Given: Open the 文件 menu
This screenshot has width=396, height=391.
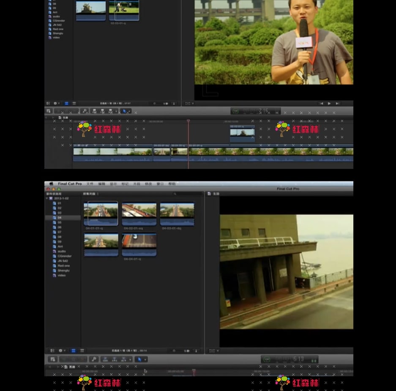Looking at the screenshot, I should (90, 183).
